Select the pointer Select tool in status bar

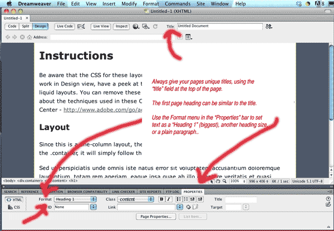212,181
